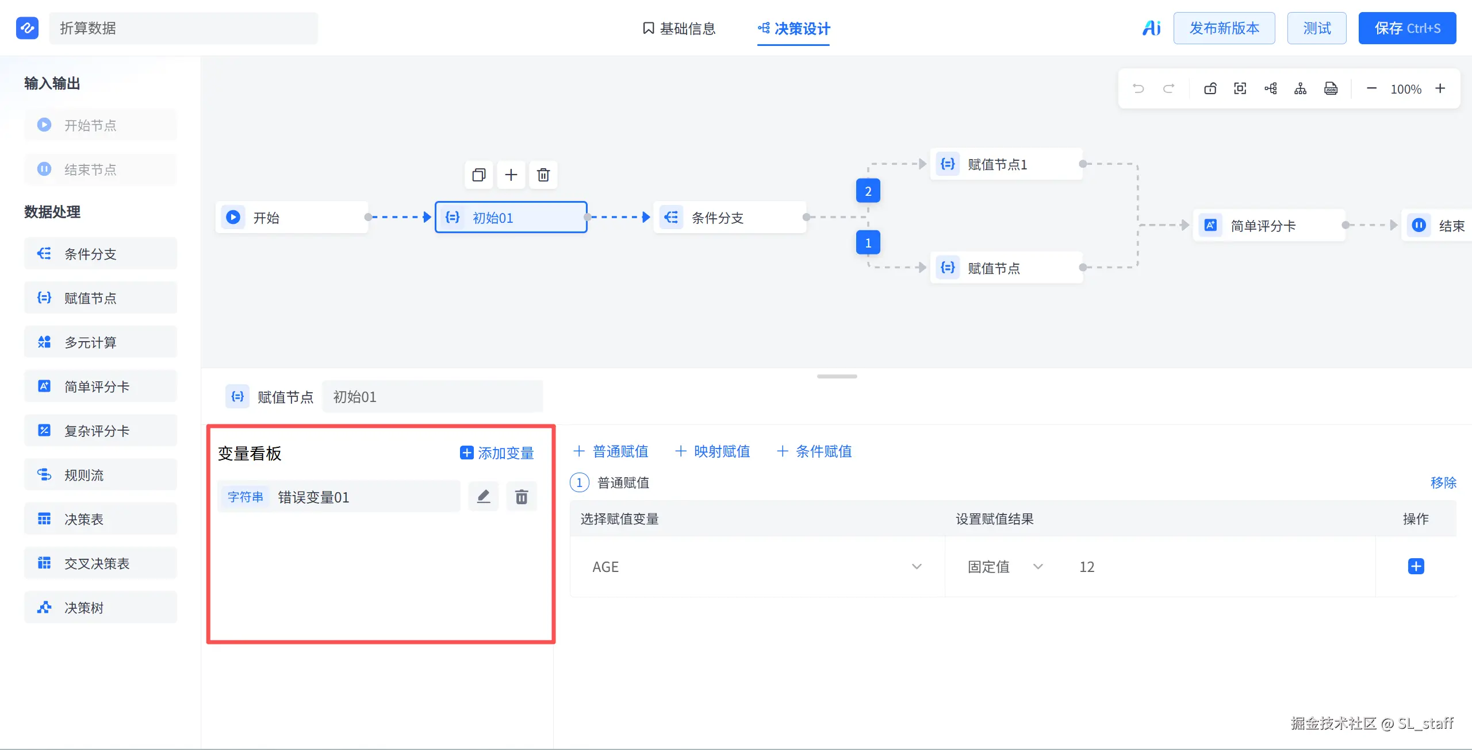The image size is (1472, 750).
Task: Select 开始节点 in sidebar
Action: [101, 125]
